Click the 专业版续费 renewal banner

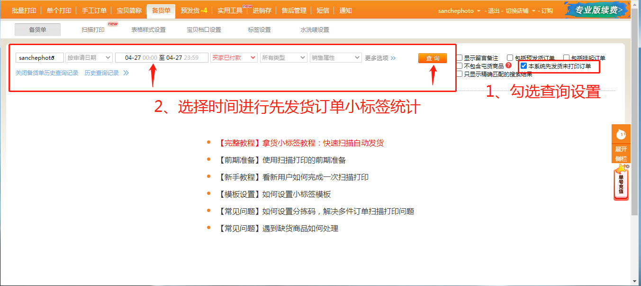click(x=598, y=10)
